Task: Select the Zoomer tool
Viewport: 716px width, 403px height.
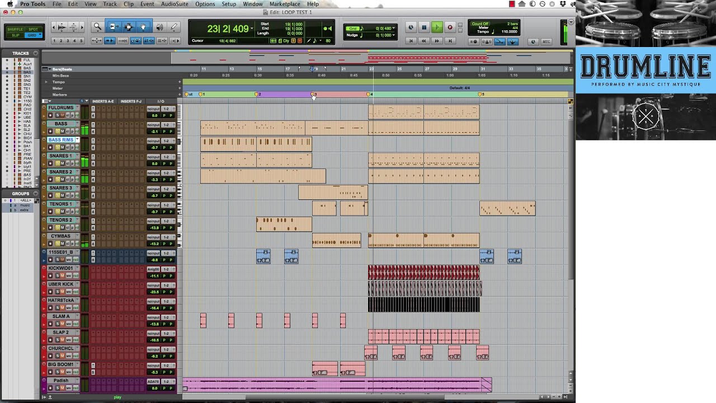Action: tap(97, 26)
